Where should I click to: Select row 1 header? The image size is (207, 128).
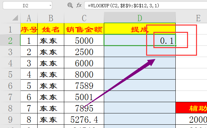(10, 29)
